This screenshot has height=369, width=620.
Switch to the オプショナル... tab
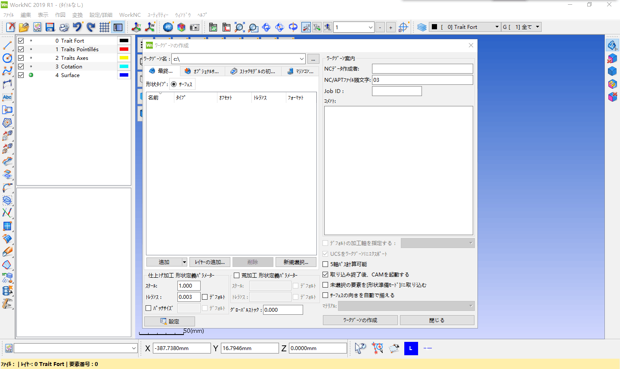pos(202,71)
